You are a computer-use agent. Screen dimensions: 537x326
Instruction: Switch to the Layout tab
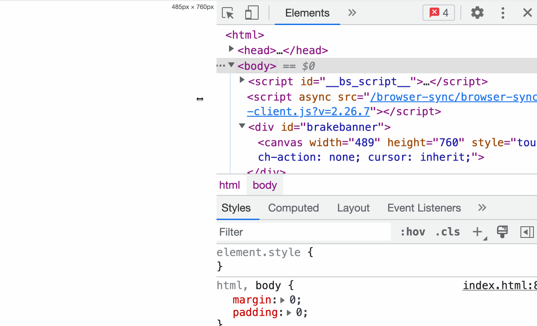click(x=353, y=208)
